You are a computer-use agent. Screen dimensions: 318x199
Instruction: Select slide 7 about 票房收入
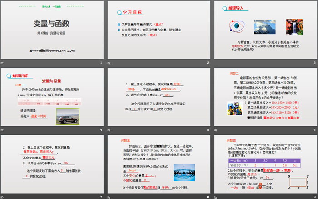pyautogui.click(x=52, y=164)
